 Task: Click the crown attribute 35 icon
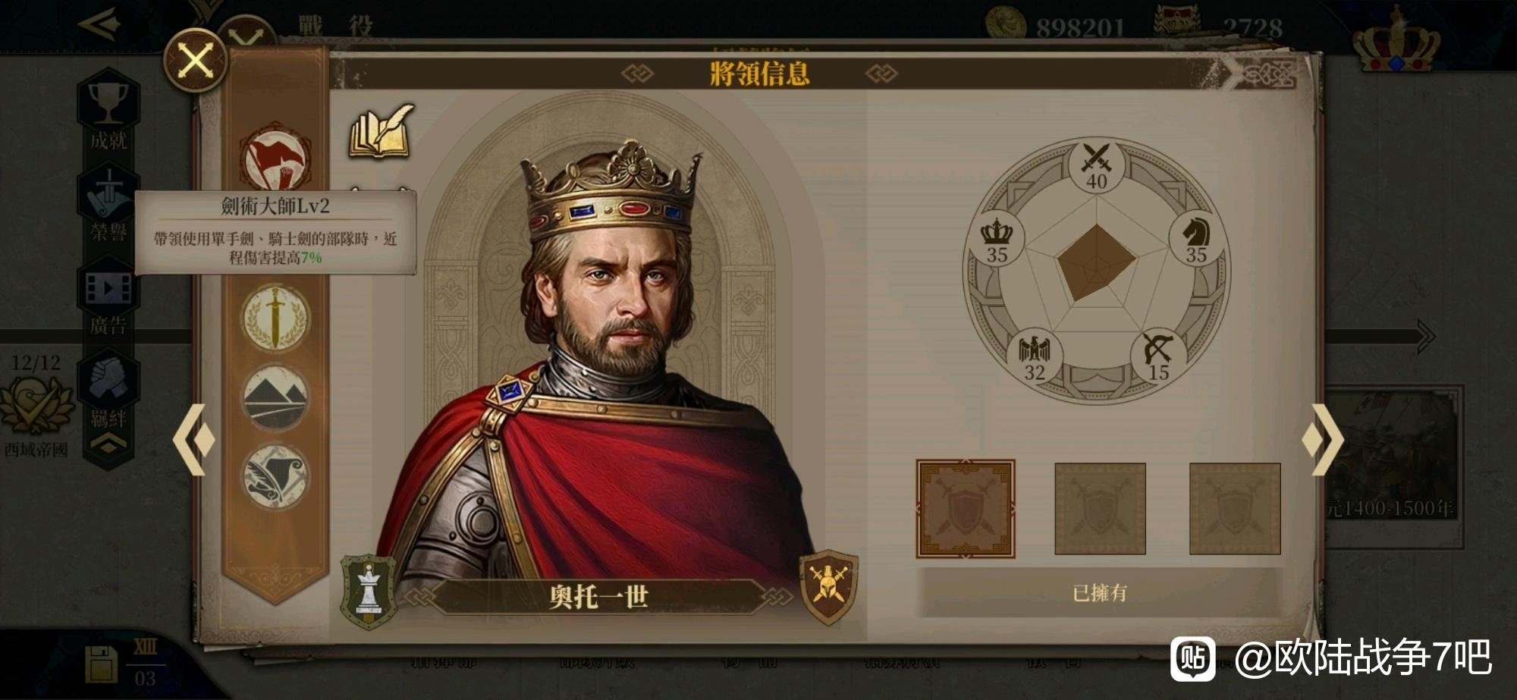tap(997, 240)
